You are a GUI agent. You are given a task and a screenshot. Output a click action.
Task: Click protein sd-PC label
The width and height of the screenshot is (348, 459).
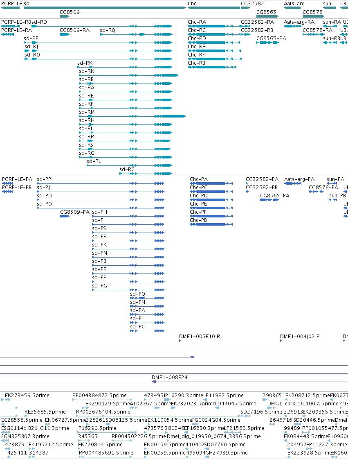click(137, 327)
